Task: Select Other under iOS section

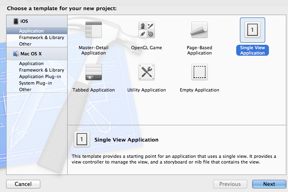Action: tap(37, 44)
